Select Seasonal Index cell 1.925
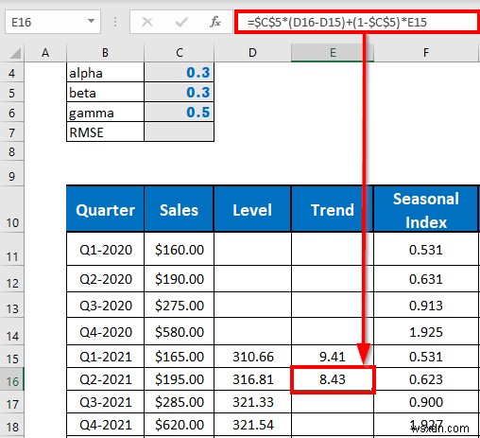 point(426,331)
